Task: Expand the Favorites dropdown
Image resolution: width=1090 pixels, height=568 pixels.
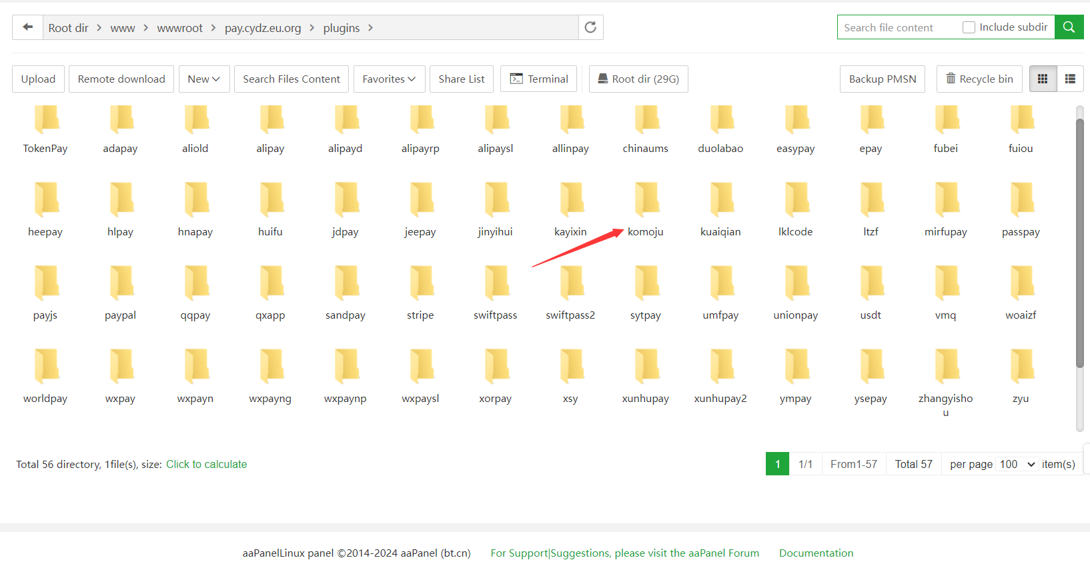Action: pos(390,79)
